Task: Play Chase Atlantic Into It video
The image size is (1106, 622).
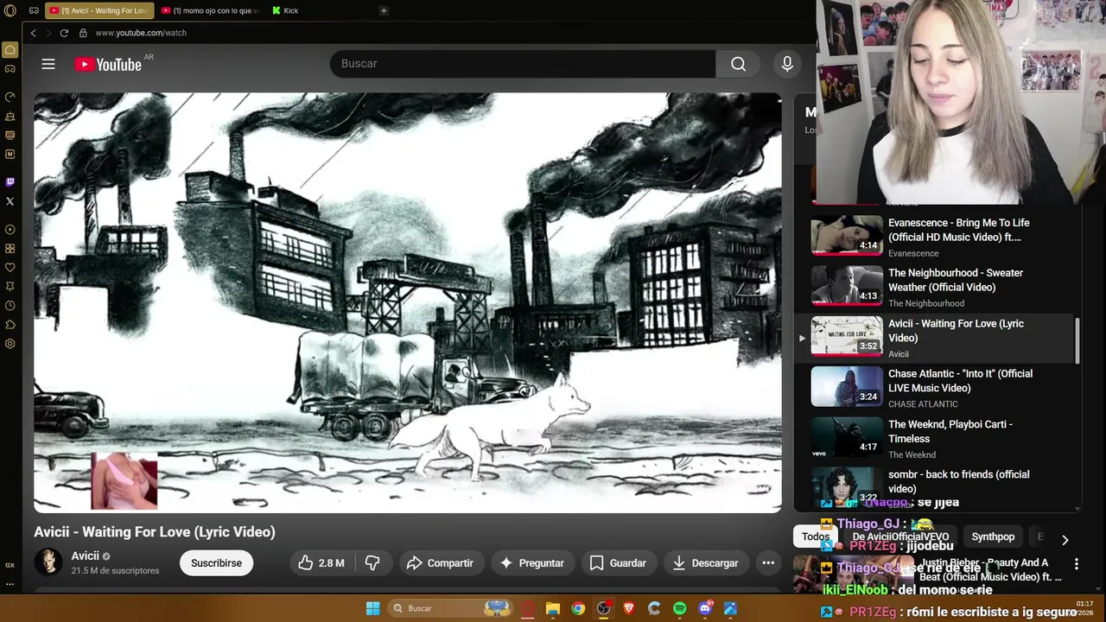Action: (x=938, y=388)
